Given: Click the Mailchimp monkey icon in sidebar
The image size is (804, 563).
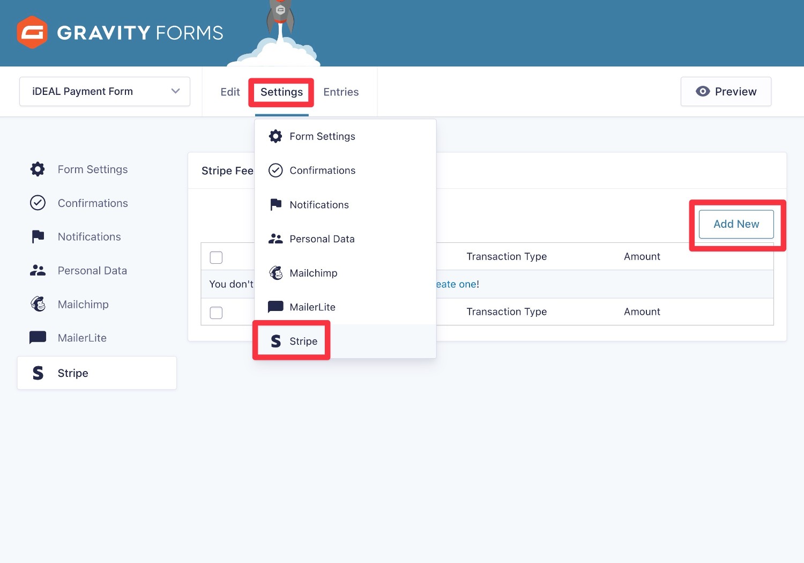Looking at the screenshot, I should coord(38,304).
